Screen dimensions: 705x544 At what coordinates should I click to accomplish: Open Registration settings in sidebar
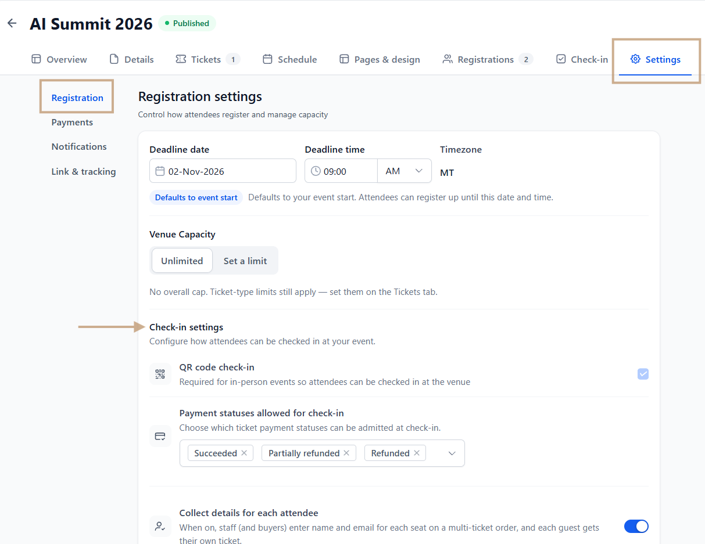click(x=77, y=98)
